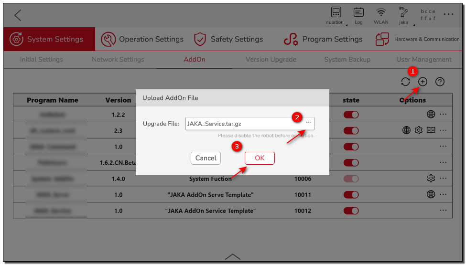Image resolution: width=466 pixels, height=265 pixels.
Task: Disable the AddOn with version 1.2.2
Action: pyautogui.click(x=351, y=115)
